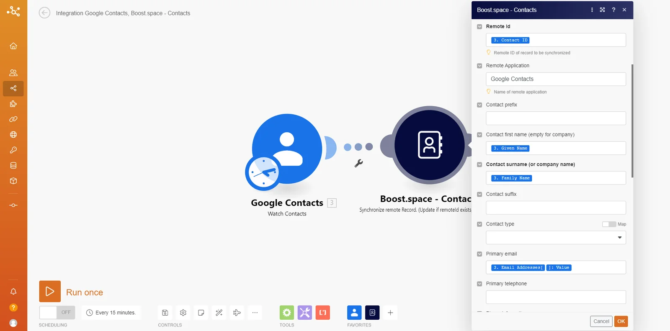The width and height of the screenshot is (670, 331).
Task: Uncheck the Contact first name checkbox
Action: pyautogui.click(x=479, y=135)
